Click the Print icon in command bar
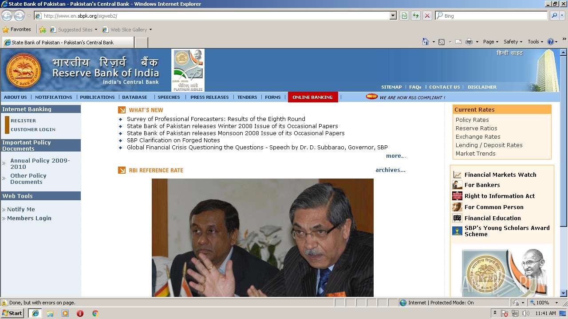Image resolution: width=568 pixels, height=319 pixels. point(469,42)
